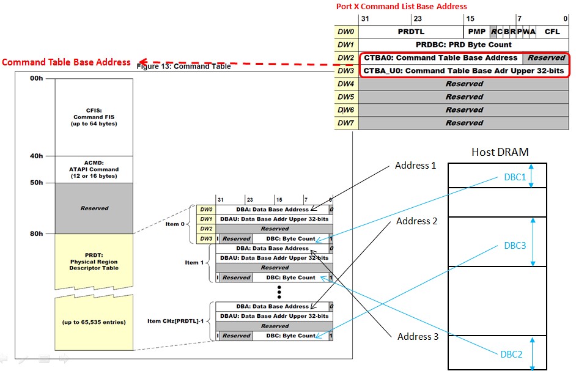This screenshot has height=371, width=576.
Task: Select the PMP field of the command header
Action: pyautogui.click(x=477, y=31)
